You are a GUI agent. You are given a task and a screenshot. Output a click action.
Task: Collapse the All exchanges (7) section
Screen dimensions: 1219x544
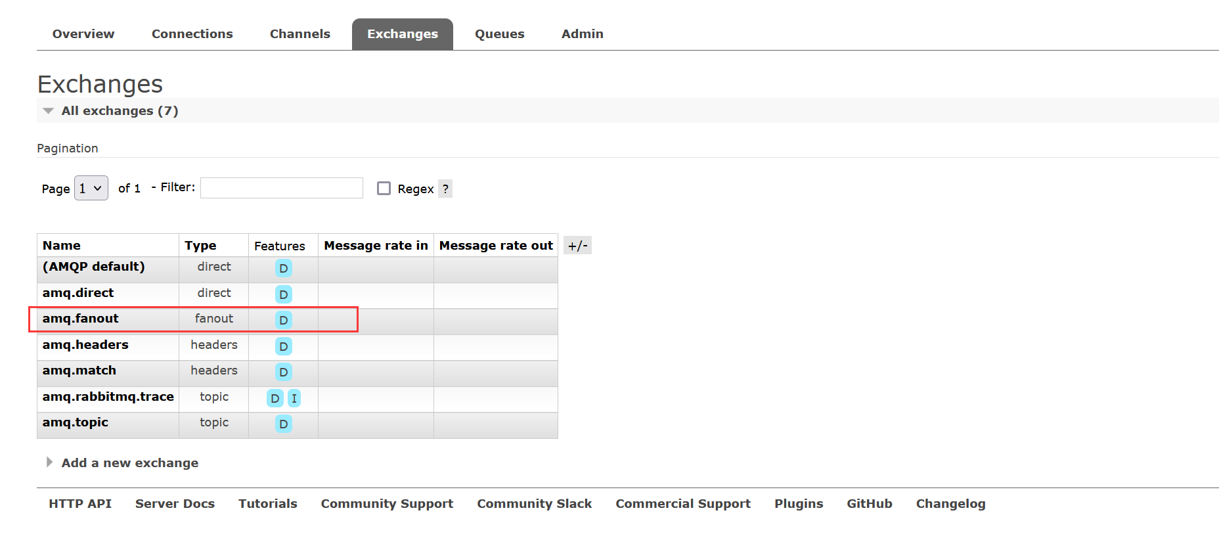(120, 110)
